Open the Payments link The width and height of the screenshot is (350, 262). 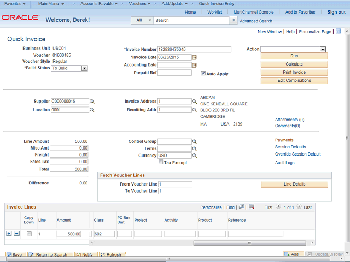click(x=284, y=140)
